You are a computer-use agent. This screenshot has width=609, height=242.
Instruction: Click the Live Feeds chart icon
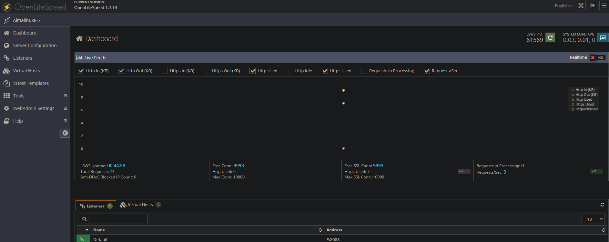pyautogui.click(x=80, y=58)
